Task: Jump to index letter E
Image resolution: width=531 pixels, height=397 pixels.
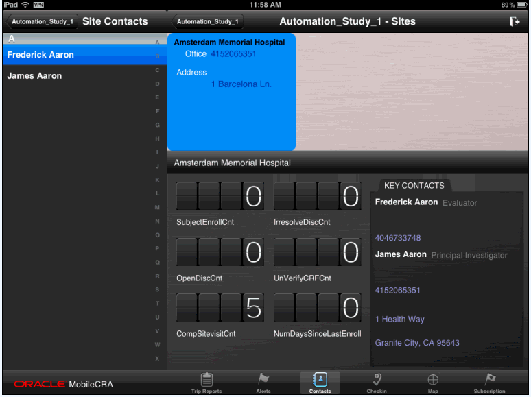Action: 157,97
